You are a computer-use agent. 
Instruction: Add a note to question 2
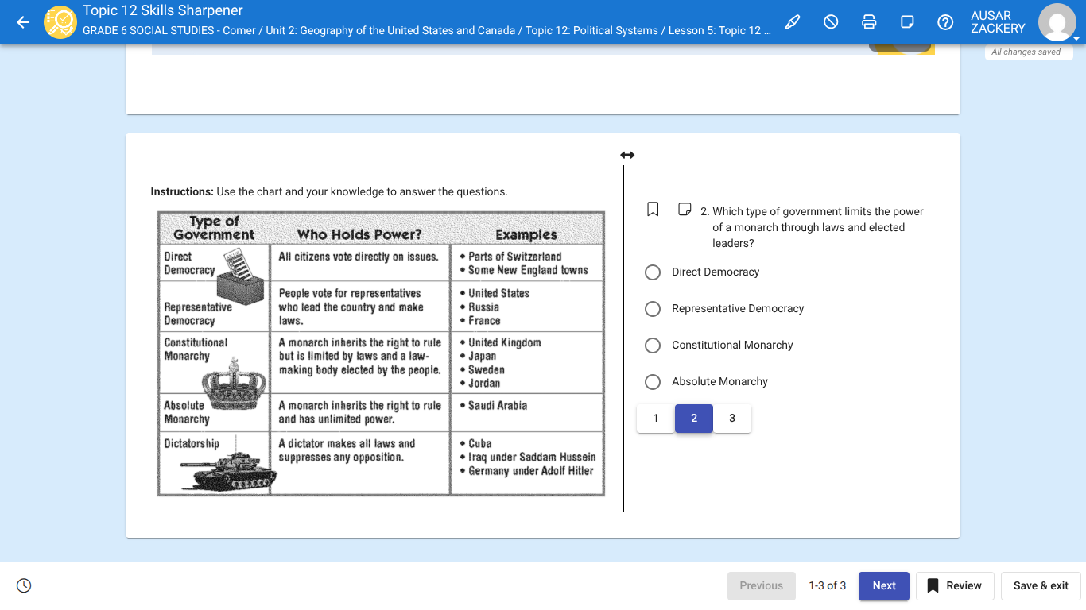click(x=684, y=208)
